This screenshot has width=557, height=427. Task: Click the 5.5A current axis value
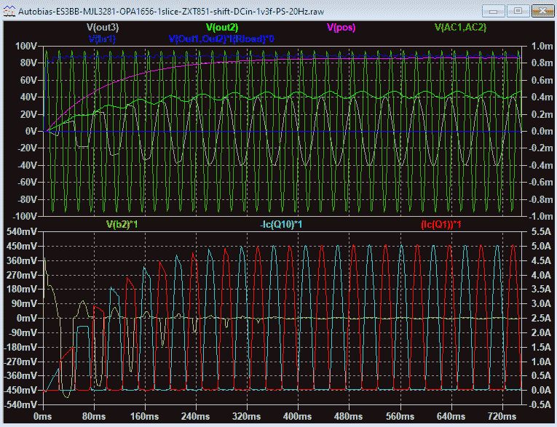coord(542,232)
